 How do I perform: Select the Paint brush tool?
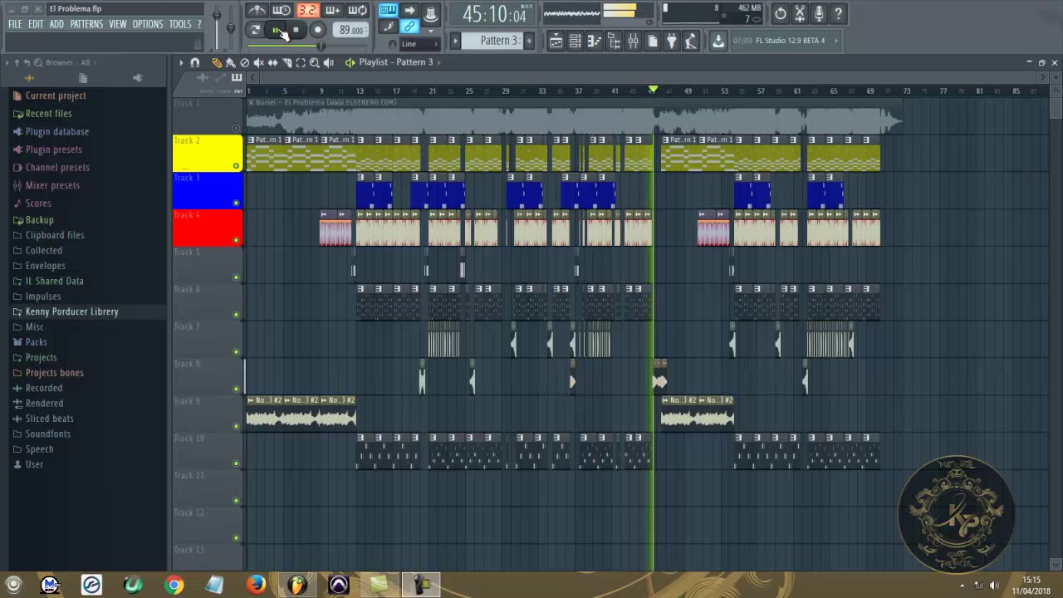(231, 62)
